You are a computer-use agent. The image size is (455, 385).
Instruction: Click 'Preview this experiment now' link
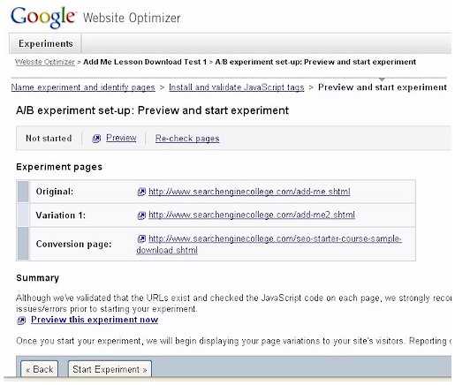[x=95, y=320]
